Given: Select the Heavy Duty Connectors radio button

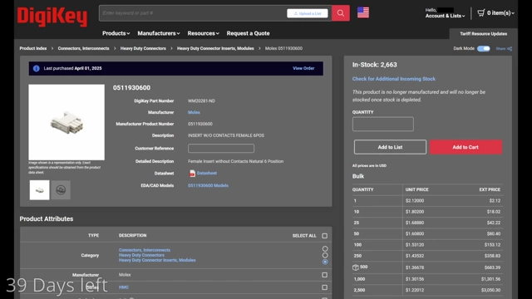Looking at the screenshot, I should [x=325, y=255].
